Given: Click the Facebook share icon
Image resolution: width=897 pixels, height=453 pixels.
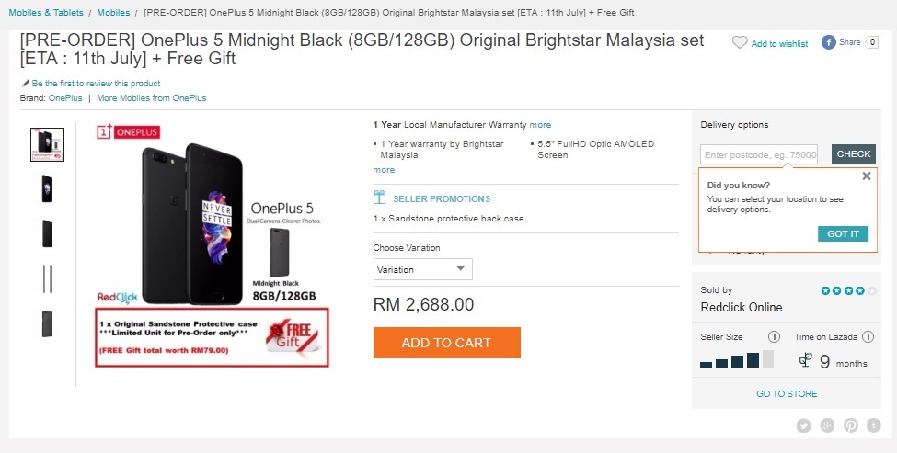Looking at the screenshot, I should pyautogui.click(x=828, y=42).
